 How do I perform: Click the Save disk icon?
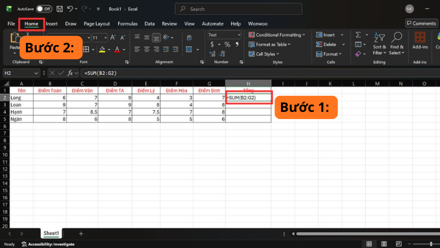click(59, 9)
